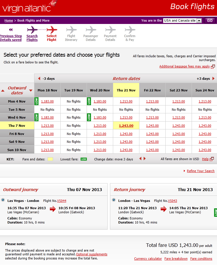Select the Las Vegas - London outward flight radio
Image resolution: width=217 pixels, height=265 pixels.
point(3,200)
